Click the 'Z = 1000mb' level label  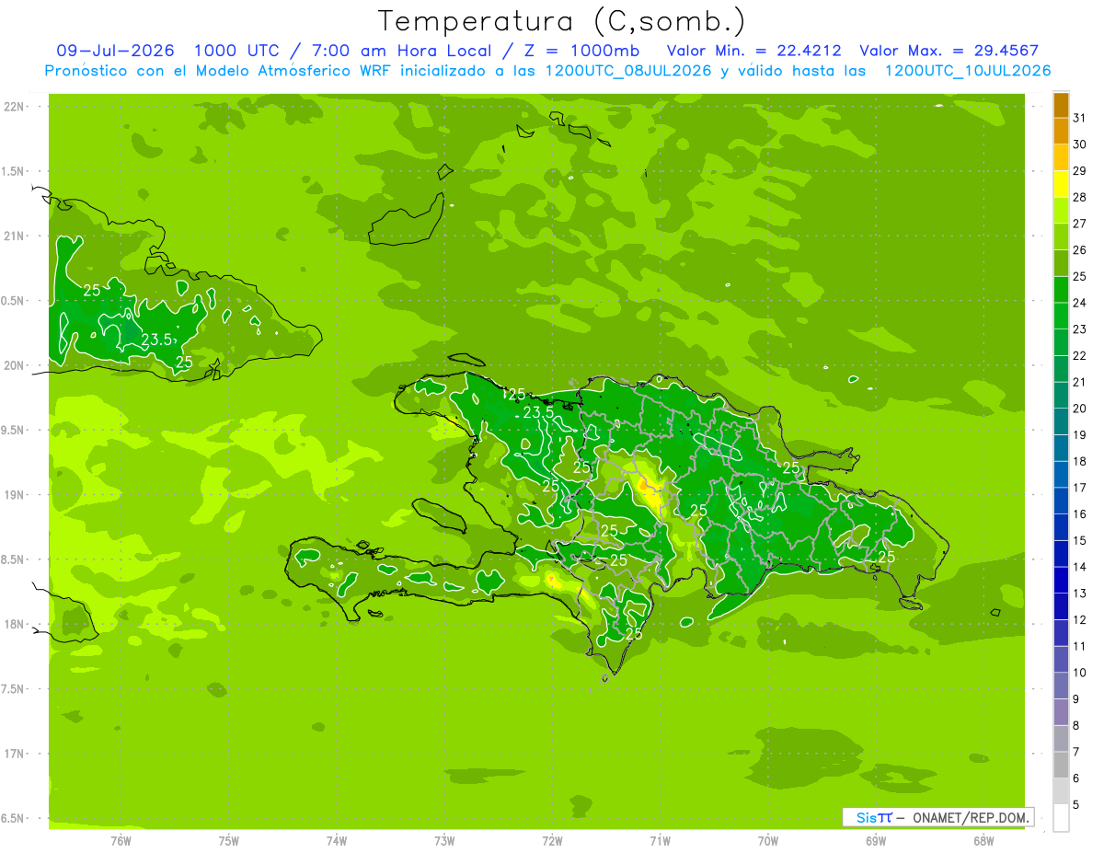point(581,51)
